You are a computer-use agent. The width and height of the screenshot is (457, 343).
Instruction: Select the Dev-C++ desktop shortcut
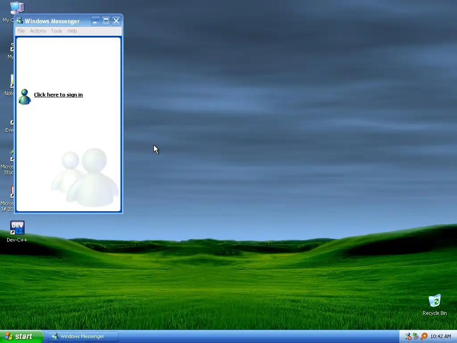tap(17, 232)
